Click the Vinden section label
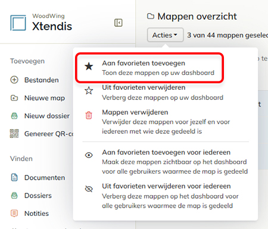 pyautogui.click(x=21, y=159)
